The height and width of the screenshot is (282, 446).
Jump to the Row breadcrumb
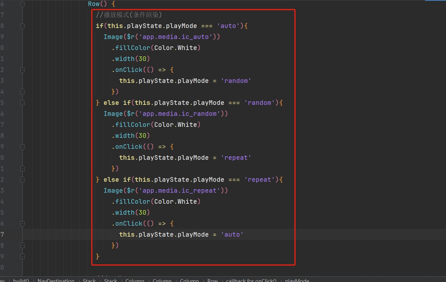point(212,280)
